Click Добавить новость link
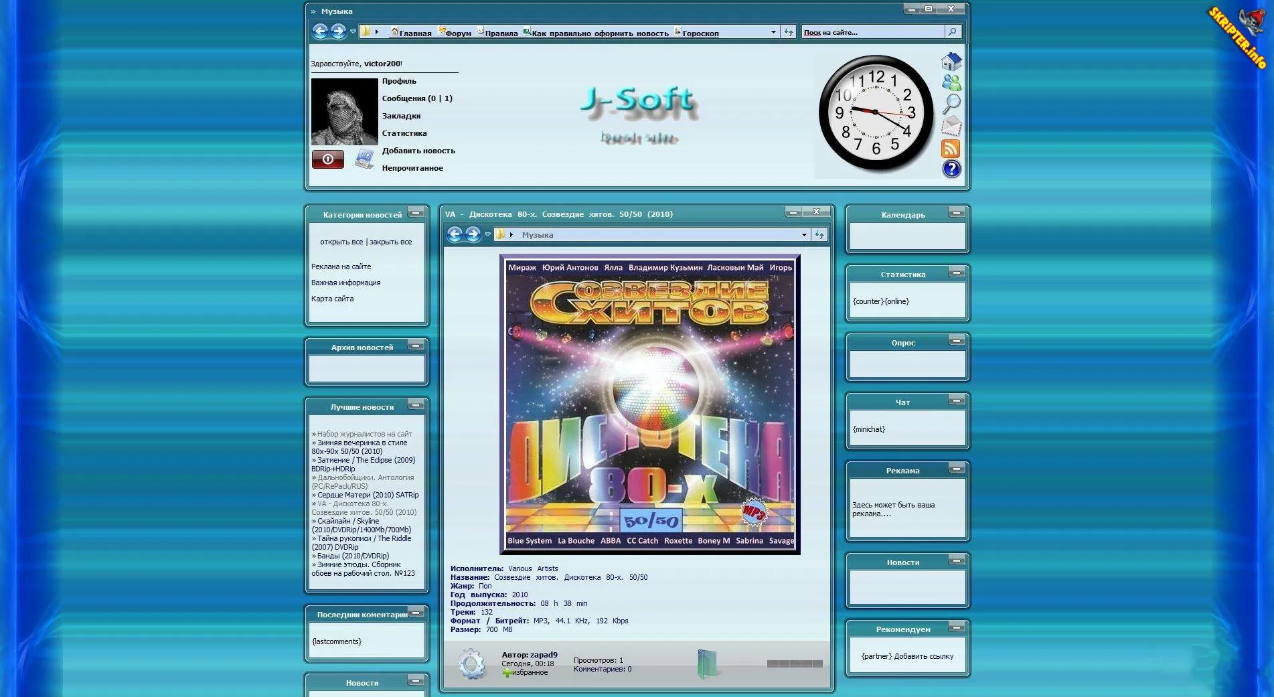1274x697 pixels. (x=418, y=151)
